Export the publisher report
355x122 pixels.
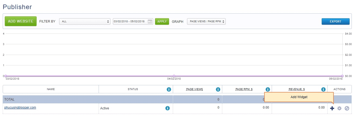point(336,21)
